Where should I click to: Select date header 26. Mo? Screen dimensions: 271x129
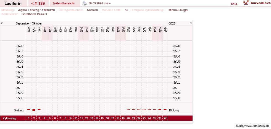165,29
